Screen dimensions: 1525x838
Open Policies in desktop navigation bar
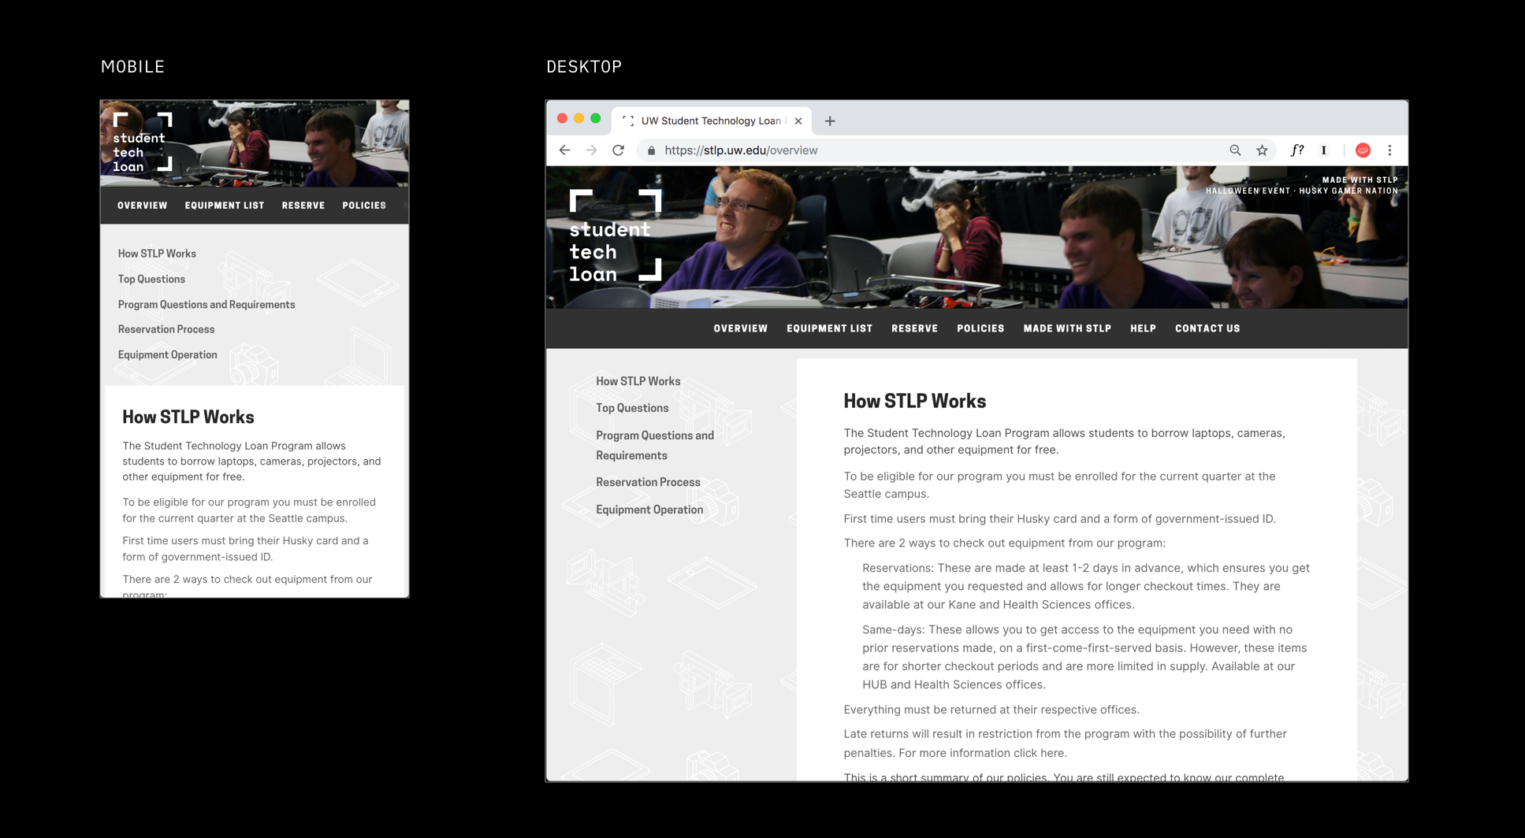click(x=980, y=328)
